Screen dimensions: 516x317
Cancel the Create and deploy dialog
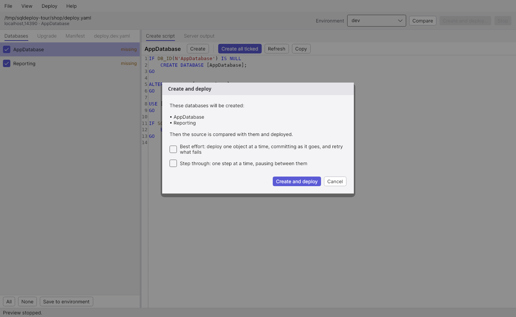pyautogui.click(x=335, y=181)
